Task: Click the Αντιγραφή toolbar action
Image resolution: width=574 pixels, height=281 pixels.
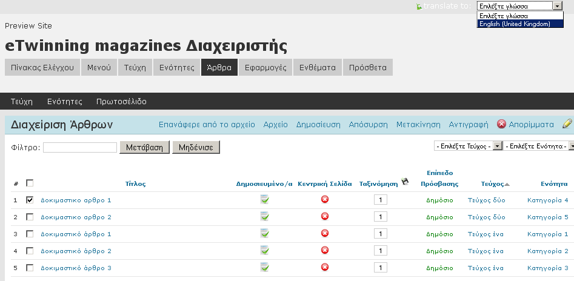Action: pyautogui.click(x=469, y=124)
